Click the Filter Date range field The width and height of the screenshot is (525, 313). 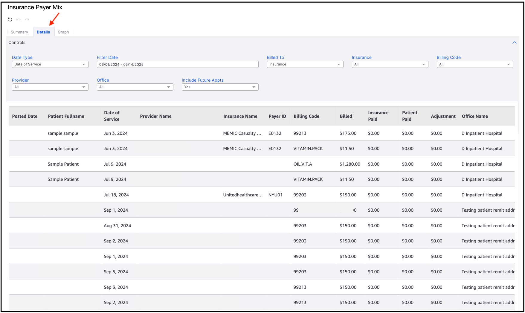click(x=177, y=64)
